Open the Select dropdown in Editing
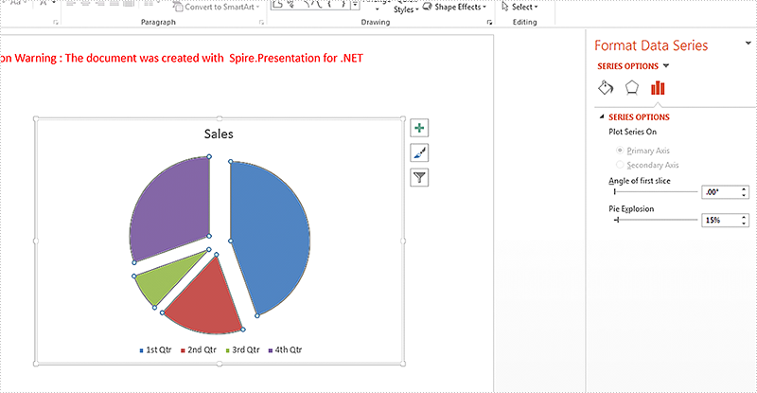Viewport: 757px width, 393px height. pos(519,7)
